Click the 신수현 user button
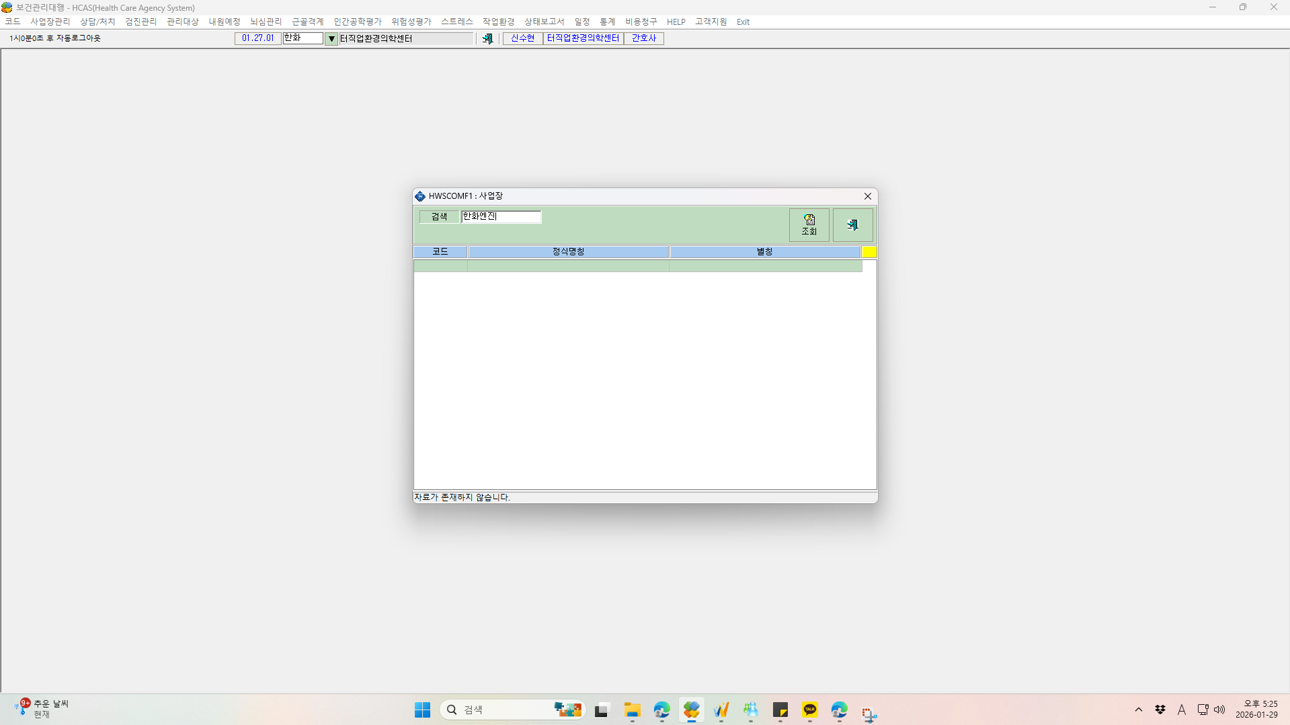The height and width of the screenshot is (725, 1290). 522,38
